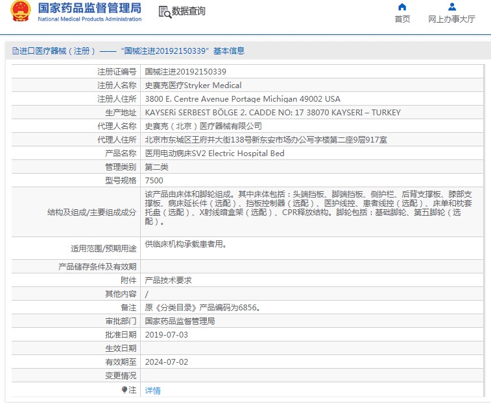Click the 注册人名称 row label

[x=117, y=86]
